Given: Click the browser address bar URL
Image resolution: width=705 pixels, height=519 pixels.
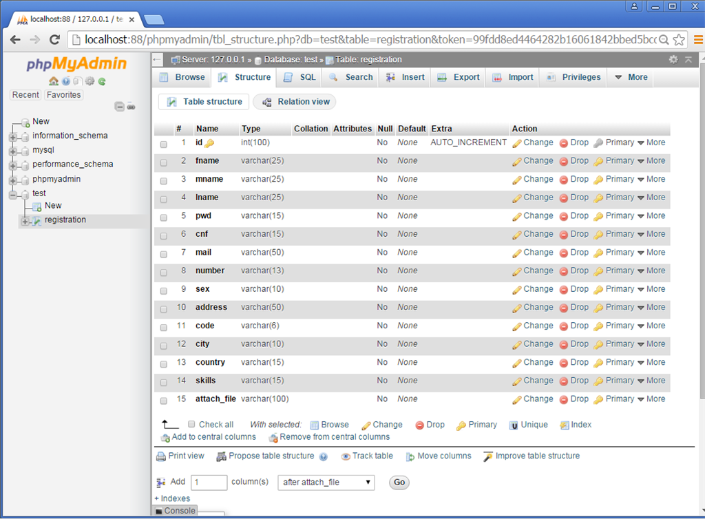Looking at the screenshot, I should point(370,39).
